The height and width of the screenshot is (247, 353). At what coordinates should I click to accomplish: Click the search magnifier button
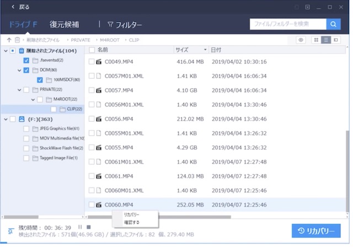click(333, 24)
